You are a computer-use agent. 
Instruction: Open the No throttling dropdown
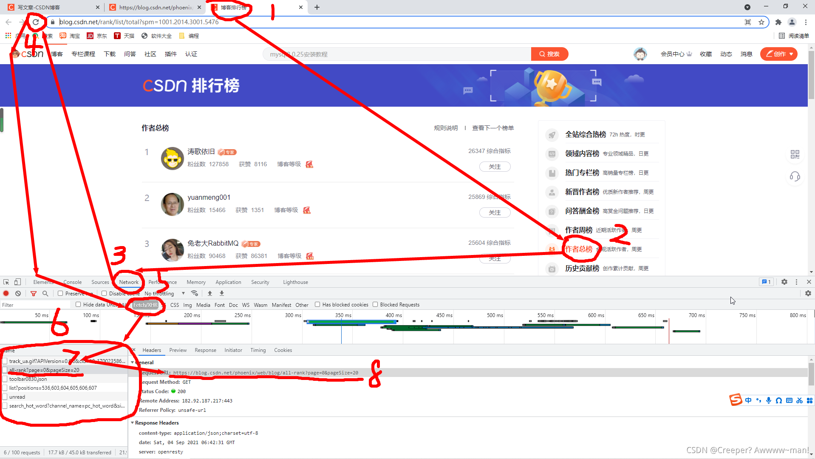click(165, 293)
